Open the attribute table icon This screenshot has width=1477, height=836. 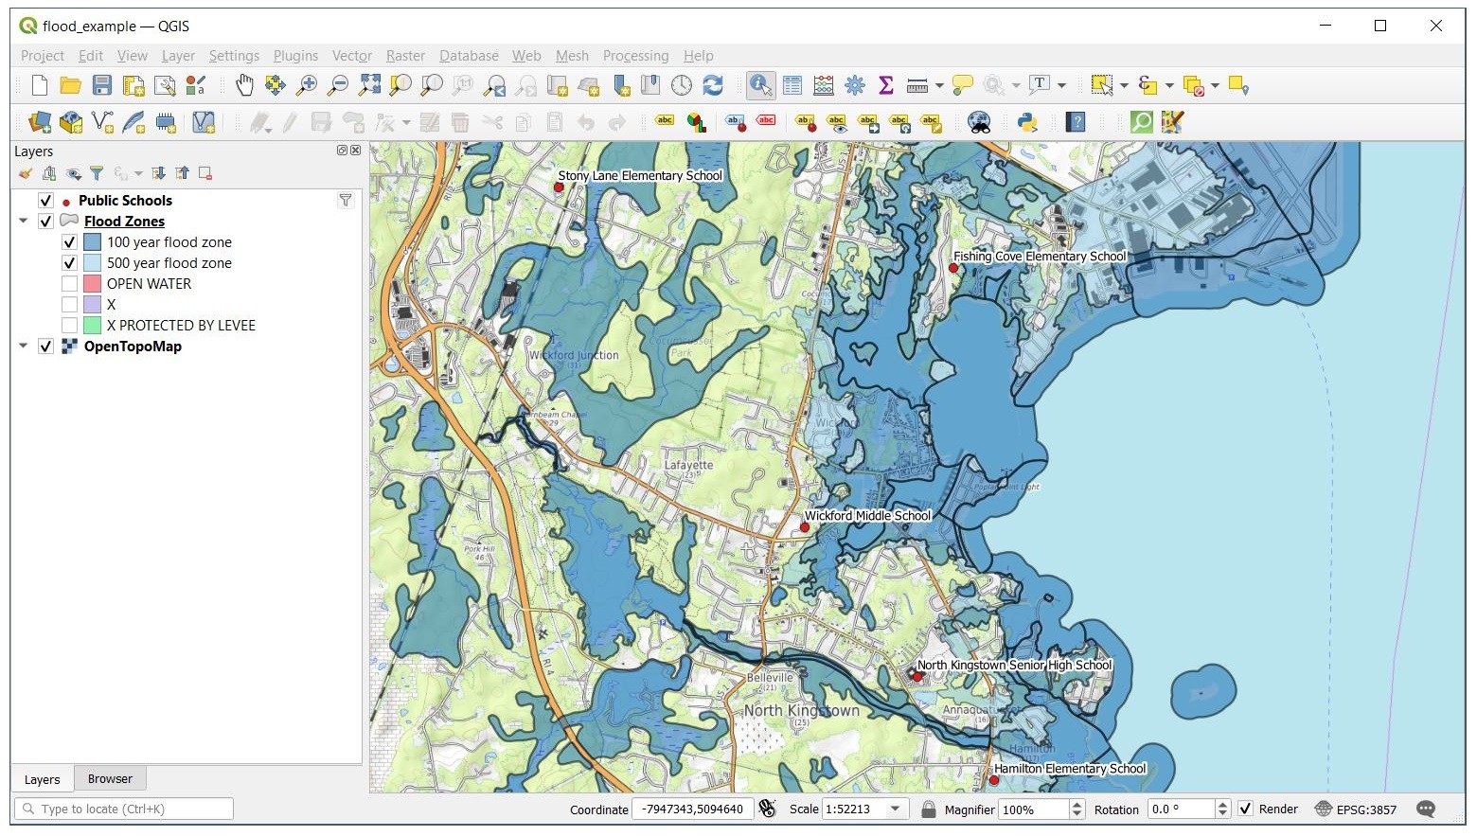[792, 86]
